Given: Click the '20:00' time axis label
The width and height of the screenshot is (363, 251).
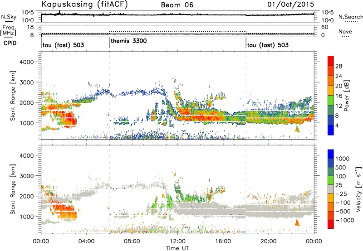Looking at the screenshot, I should coord(268,241).
